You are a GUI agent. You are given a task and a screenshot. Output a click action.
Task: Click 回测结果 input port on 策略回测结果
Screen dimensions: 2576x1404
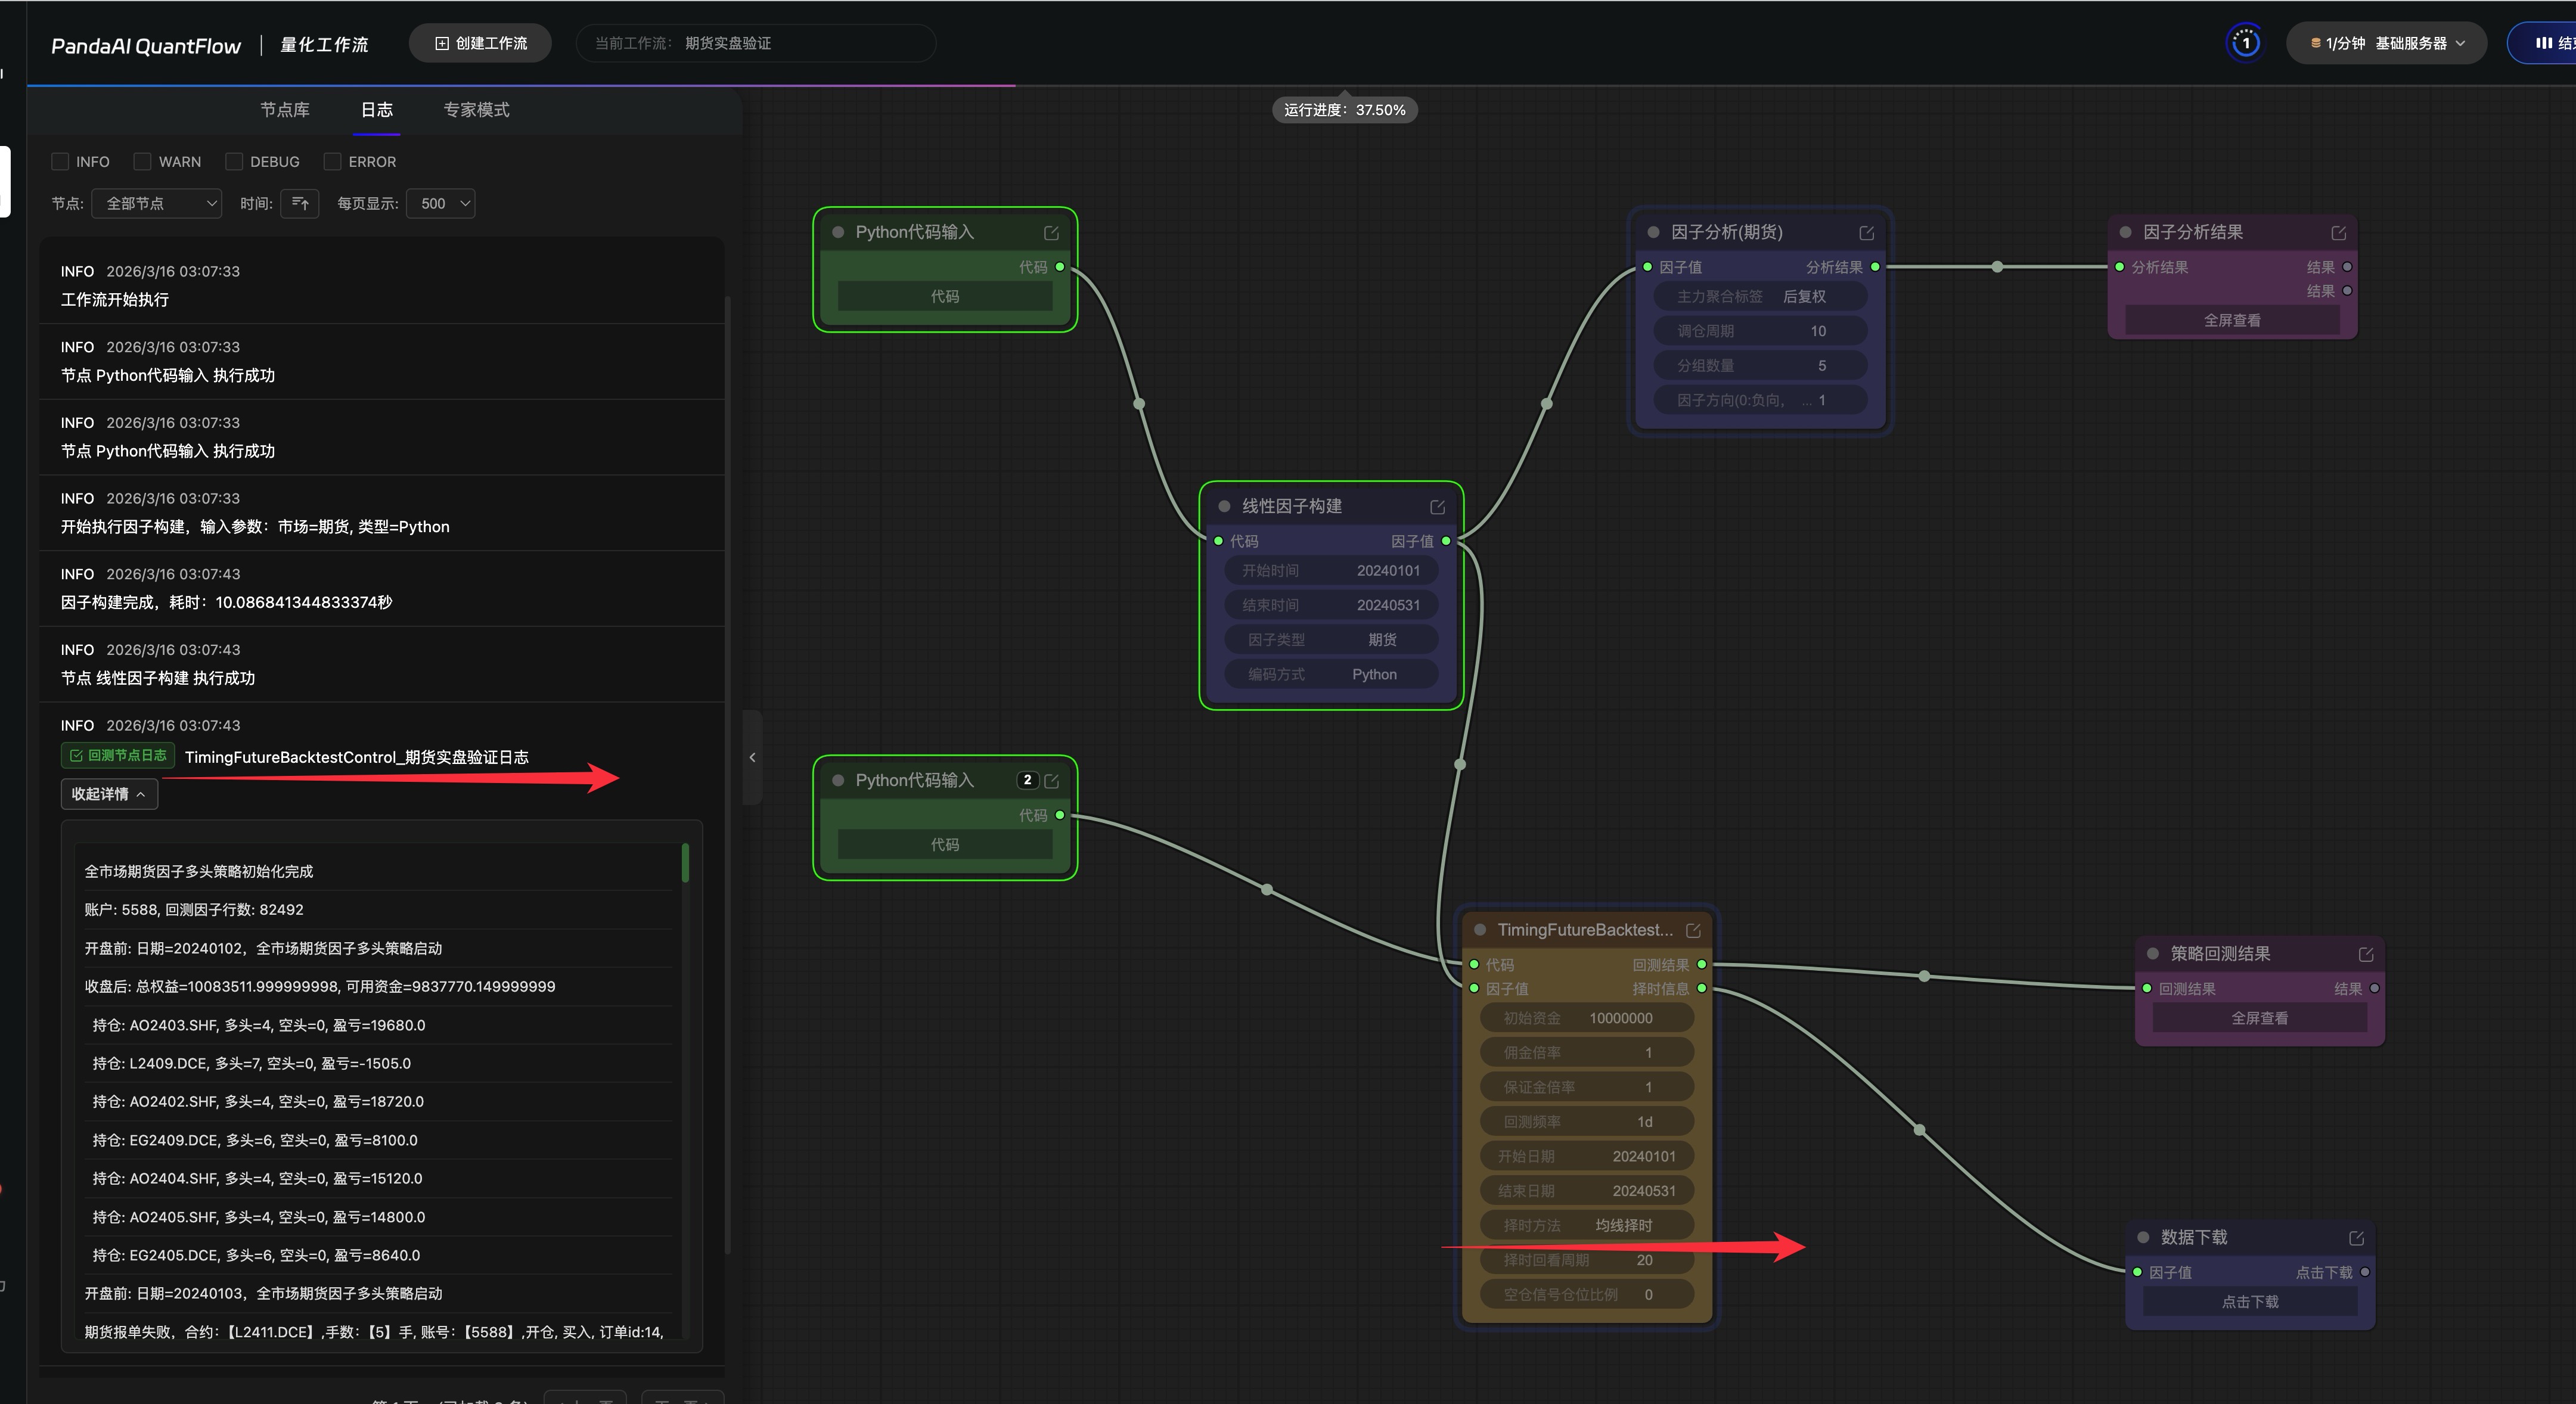tap(2147, 989)
